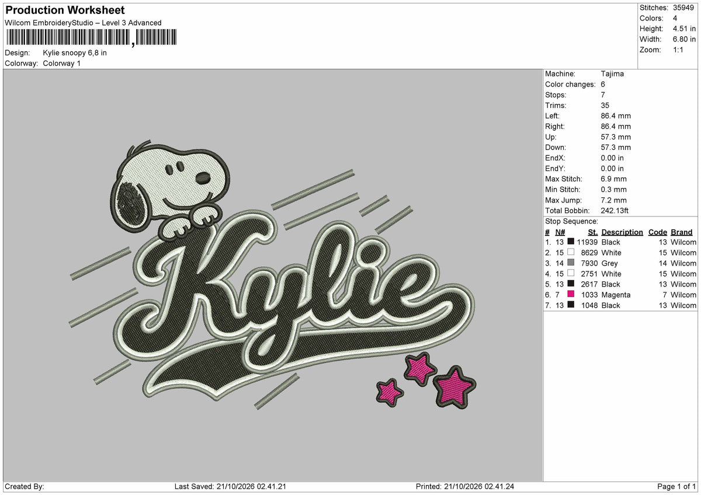Image resolution: width=701 pixels, height=495 pixels.
Task: Click the 'Code' column header
Action: coord(657,232)
